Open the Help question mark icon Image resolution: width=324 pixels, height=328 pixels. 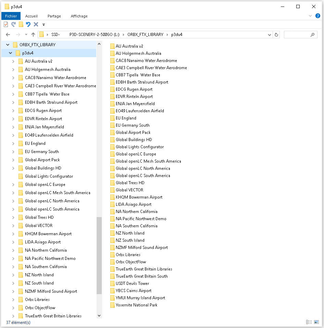click(318, 16)
